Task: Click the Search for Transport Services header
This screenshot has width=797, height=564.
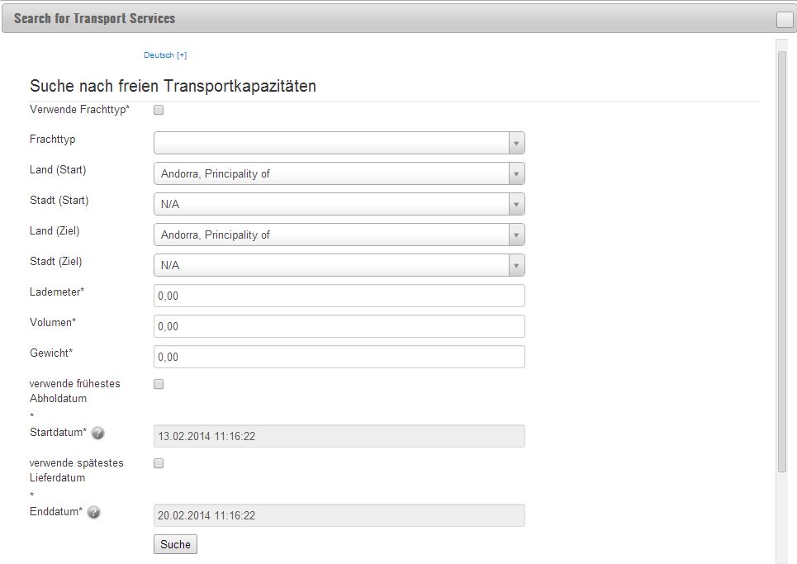Action: point(94,18)
